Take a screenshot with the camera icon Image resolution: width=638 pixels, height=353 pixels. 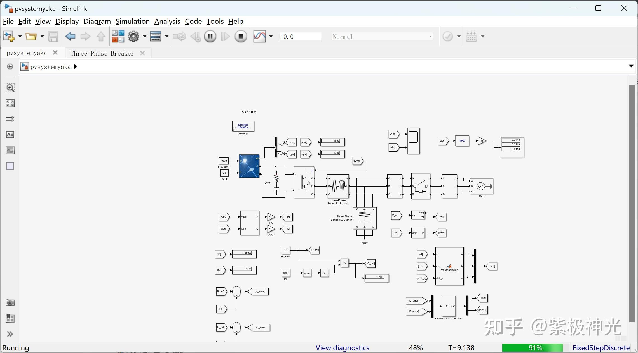point(10,303)
